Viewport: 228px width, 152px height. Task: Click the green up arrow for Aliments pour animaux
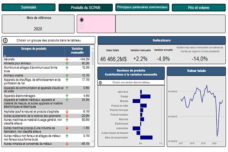pos(67,63)
